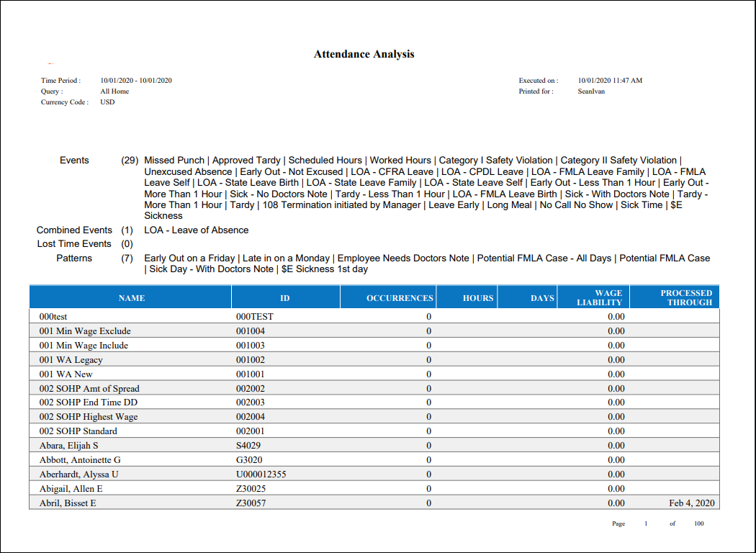This screenshot has width=756, height=553.
Task: Sort by the DAYS column header
Action: [543, 297]
